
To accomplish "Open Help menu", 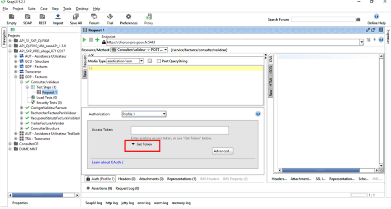I will tap(97, 9).
